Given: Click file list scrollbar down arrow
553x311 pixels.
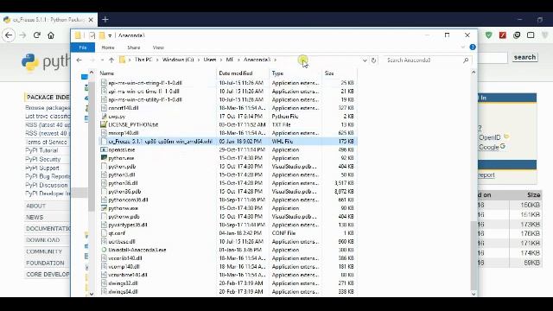Looking at the screenshot, I should [474, 294].
